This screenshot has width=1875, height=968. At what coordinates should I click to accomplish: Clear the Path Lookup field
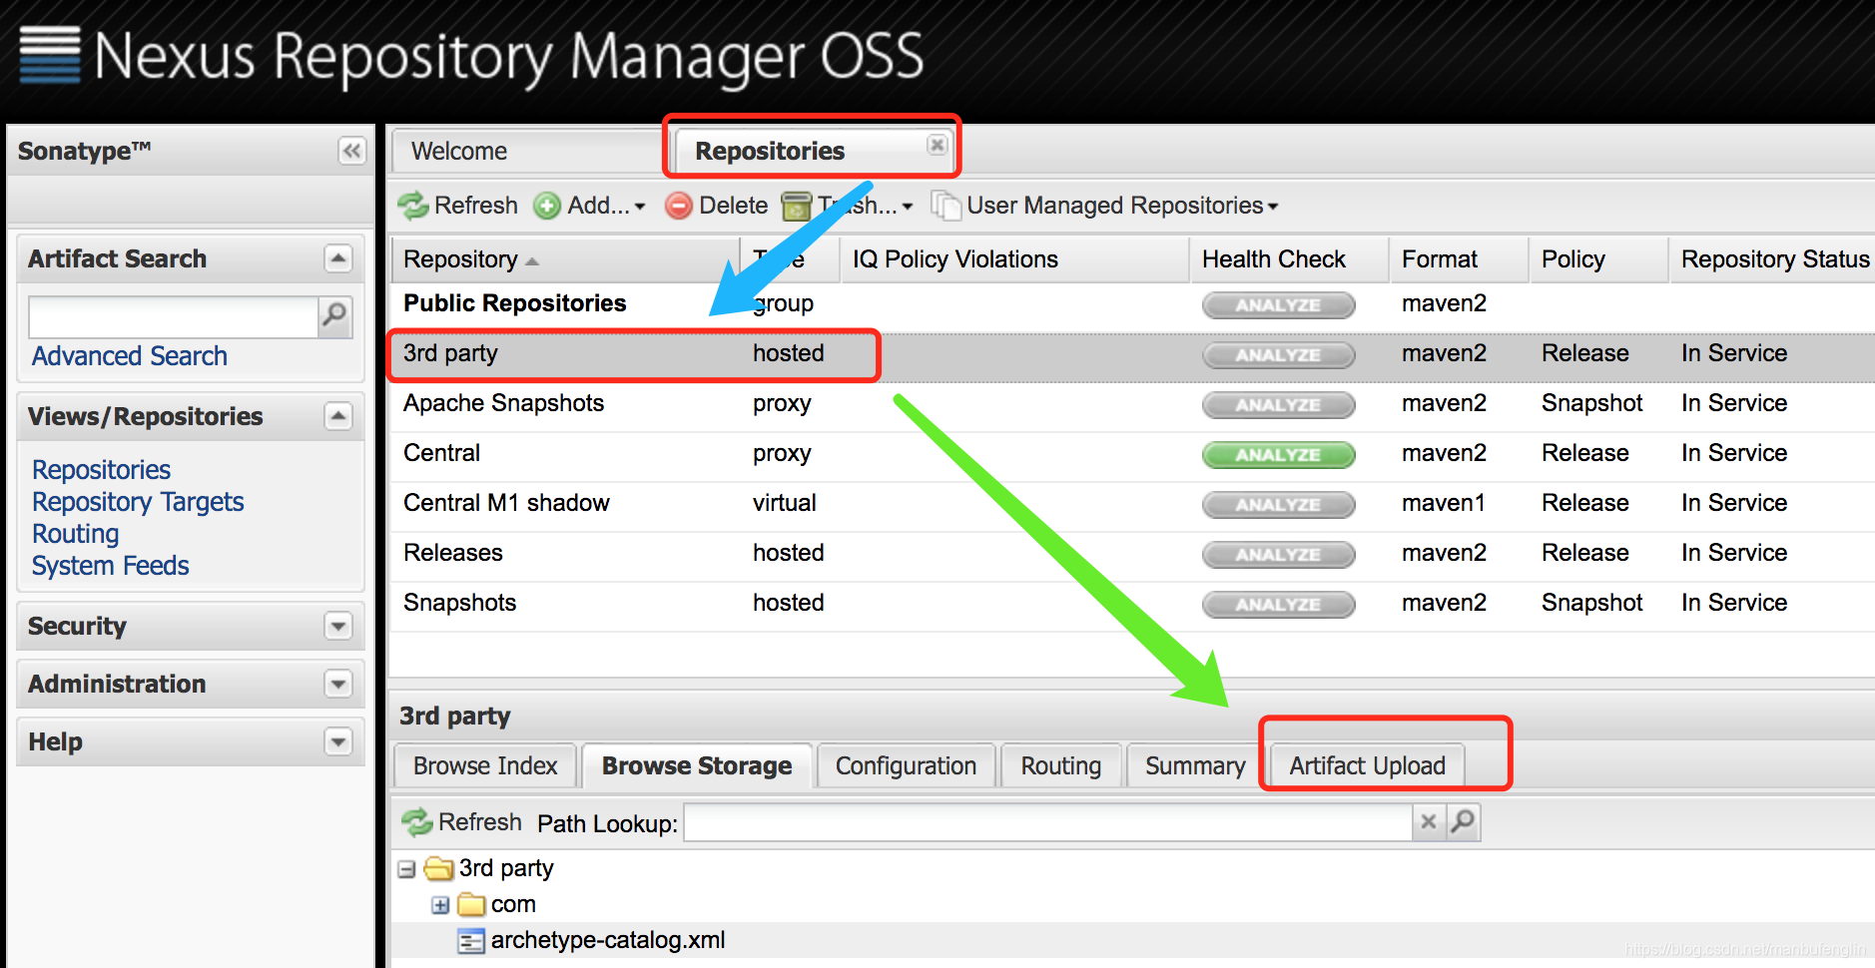point(1429,822)
